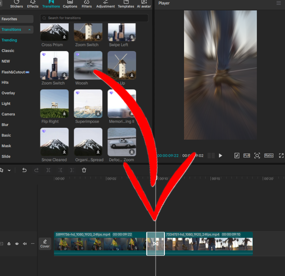
Task: Select the Memori...ing II transition thumbnail
Action: pyautogui.click(x=122, y=103)
